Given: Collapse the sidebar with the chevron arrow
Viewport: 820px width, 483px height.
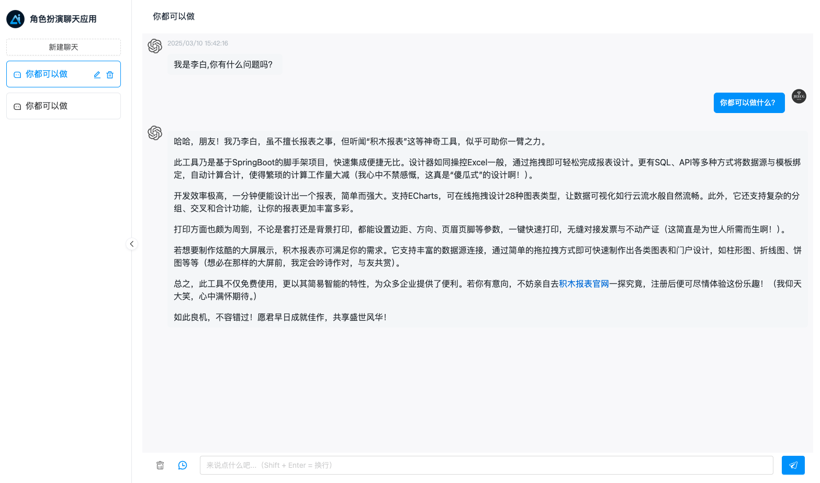Looking at the screenshot, I should 132,244.
